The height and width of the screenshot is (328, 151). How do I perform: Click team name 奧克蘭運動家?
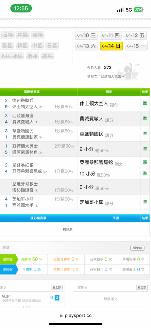(25, 137)
